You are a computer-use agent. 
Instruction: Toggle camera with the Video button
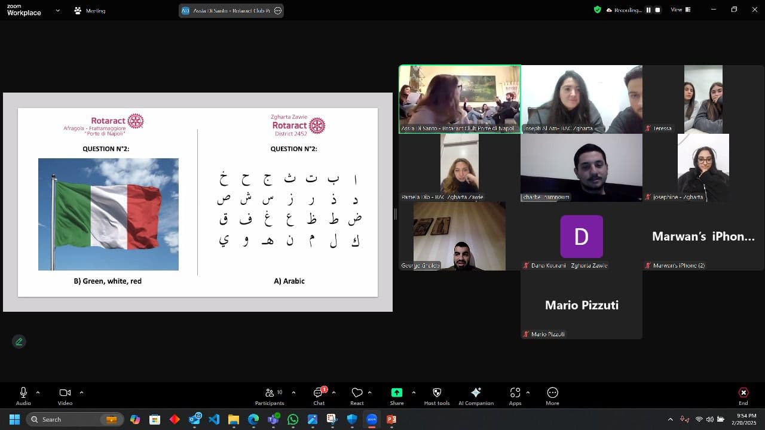click(x=65, y=393)
